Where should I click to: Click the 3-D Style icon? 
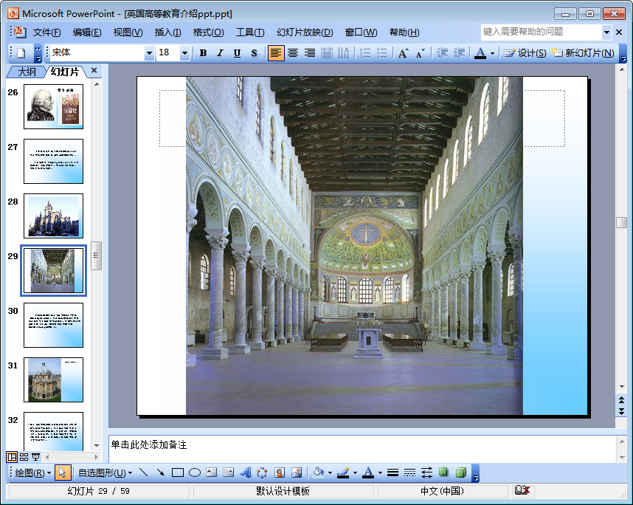click(460, 473)
